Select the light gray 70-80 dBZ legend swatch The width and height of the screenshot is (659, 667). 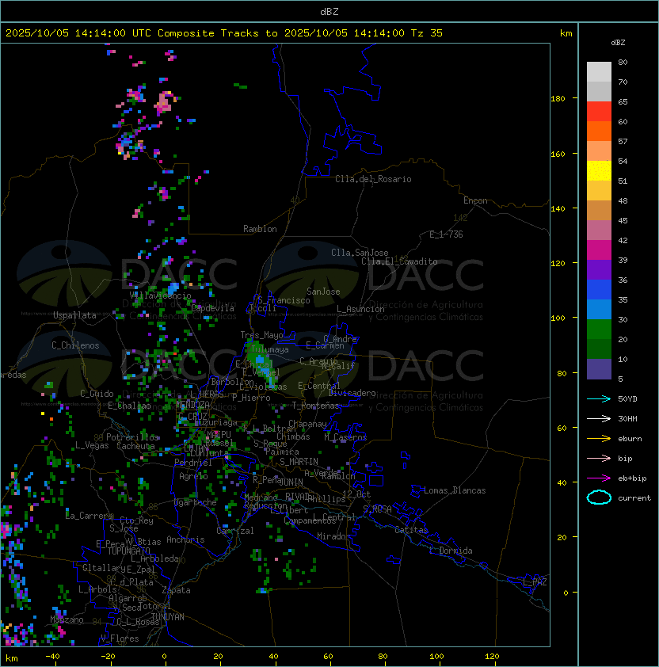599,72
